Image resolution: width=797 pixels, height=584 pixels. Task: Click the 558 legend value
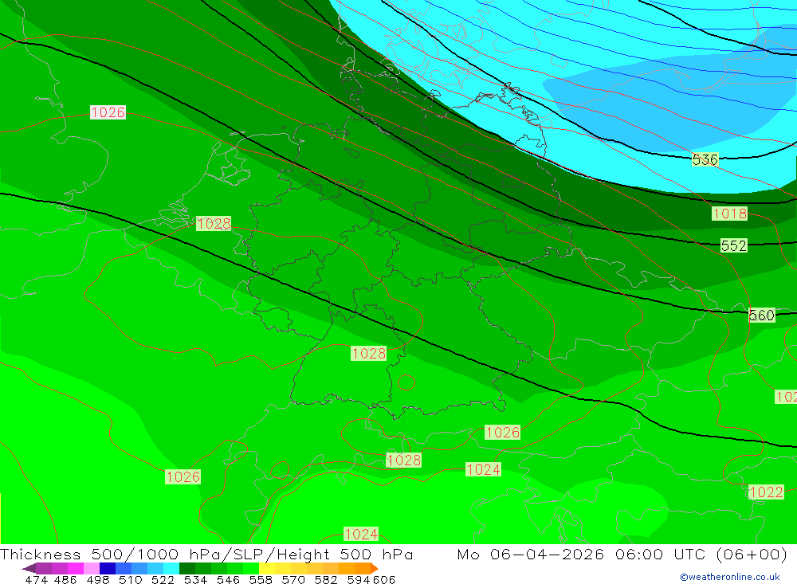tap(261, 580)
